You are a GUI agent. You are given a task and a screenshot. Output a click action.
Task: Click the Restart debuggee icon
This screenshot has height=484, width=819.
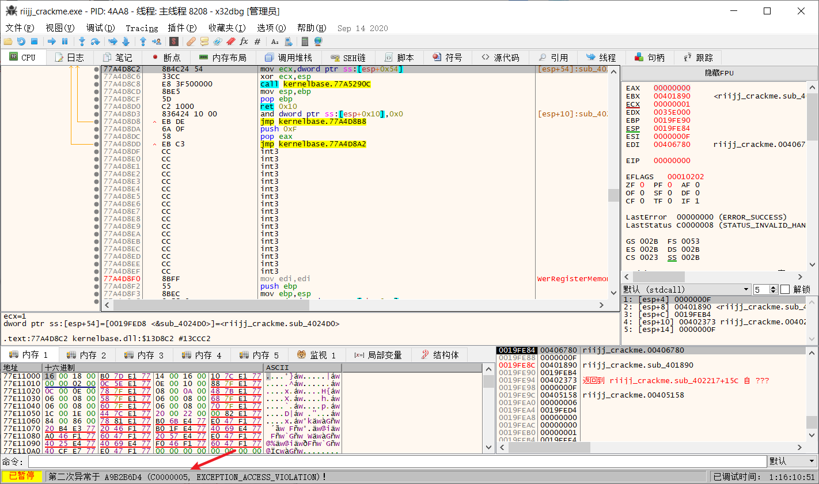[x=21, y=41]
